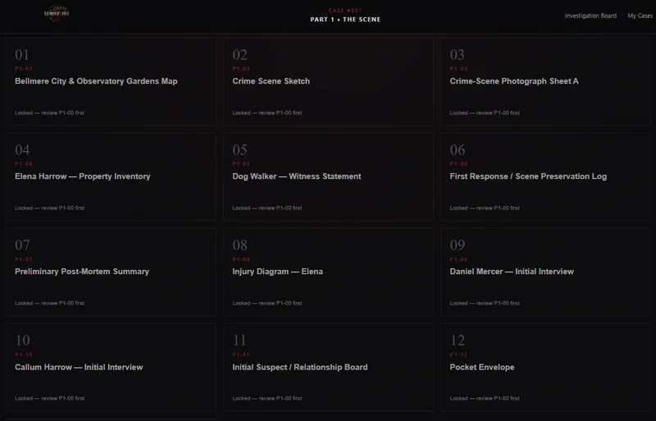Open First Response / Scene Preservation Log
This screenshot has height=421, width=656.
[545, 177]
